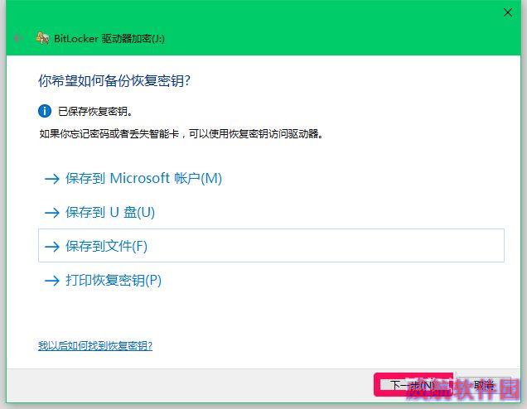Click the 取消 button

(x=484, y=385)
